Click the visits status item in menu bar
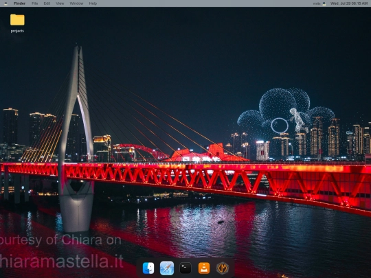This screenshot has width=371, height=278. coord(316,3)
